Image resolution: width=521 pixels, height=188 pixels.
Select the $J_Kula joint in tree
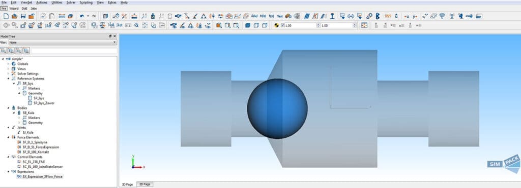click(x=28, y=132)
